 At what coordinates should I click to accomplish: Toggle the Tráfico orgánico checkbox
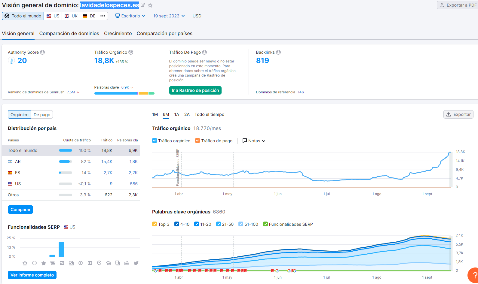tap(155, 140)
